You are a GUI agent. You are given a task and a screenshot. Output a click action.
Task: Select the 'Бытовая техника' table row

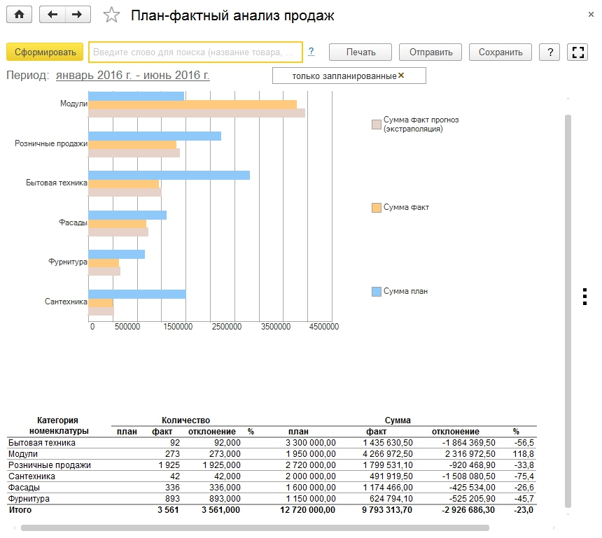coord(42,443)
